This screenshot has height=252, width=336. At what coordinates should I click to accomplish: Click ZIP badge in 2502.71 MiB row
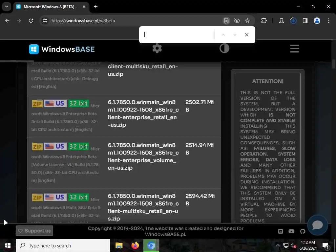[x=37, y=104]
